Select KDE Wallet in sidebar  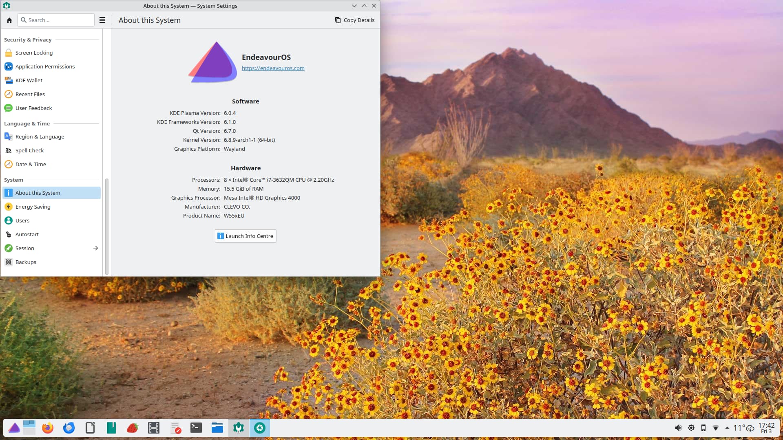coord(29,80)
